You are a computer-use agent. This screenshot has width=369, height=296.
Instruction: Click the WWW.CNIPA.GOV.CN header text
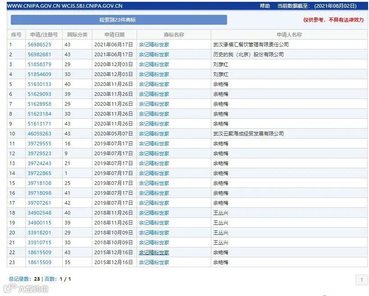34,6
